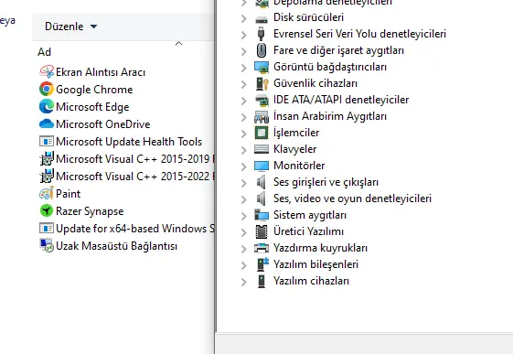Click the Evrensel Seri Veri Yolu USB icon
Image resolution: width=513 pixels, height=354 pixels.
262,34
